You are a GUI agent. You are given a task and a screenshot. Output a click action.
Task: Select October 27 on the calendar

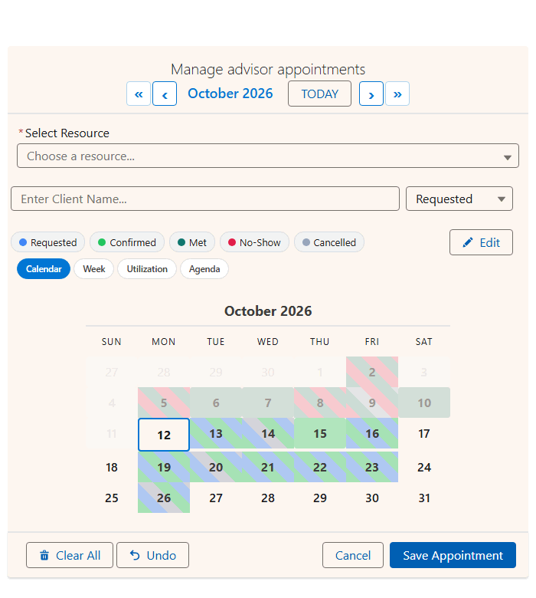pyautogui.click(x=216, y=498)
